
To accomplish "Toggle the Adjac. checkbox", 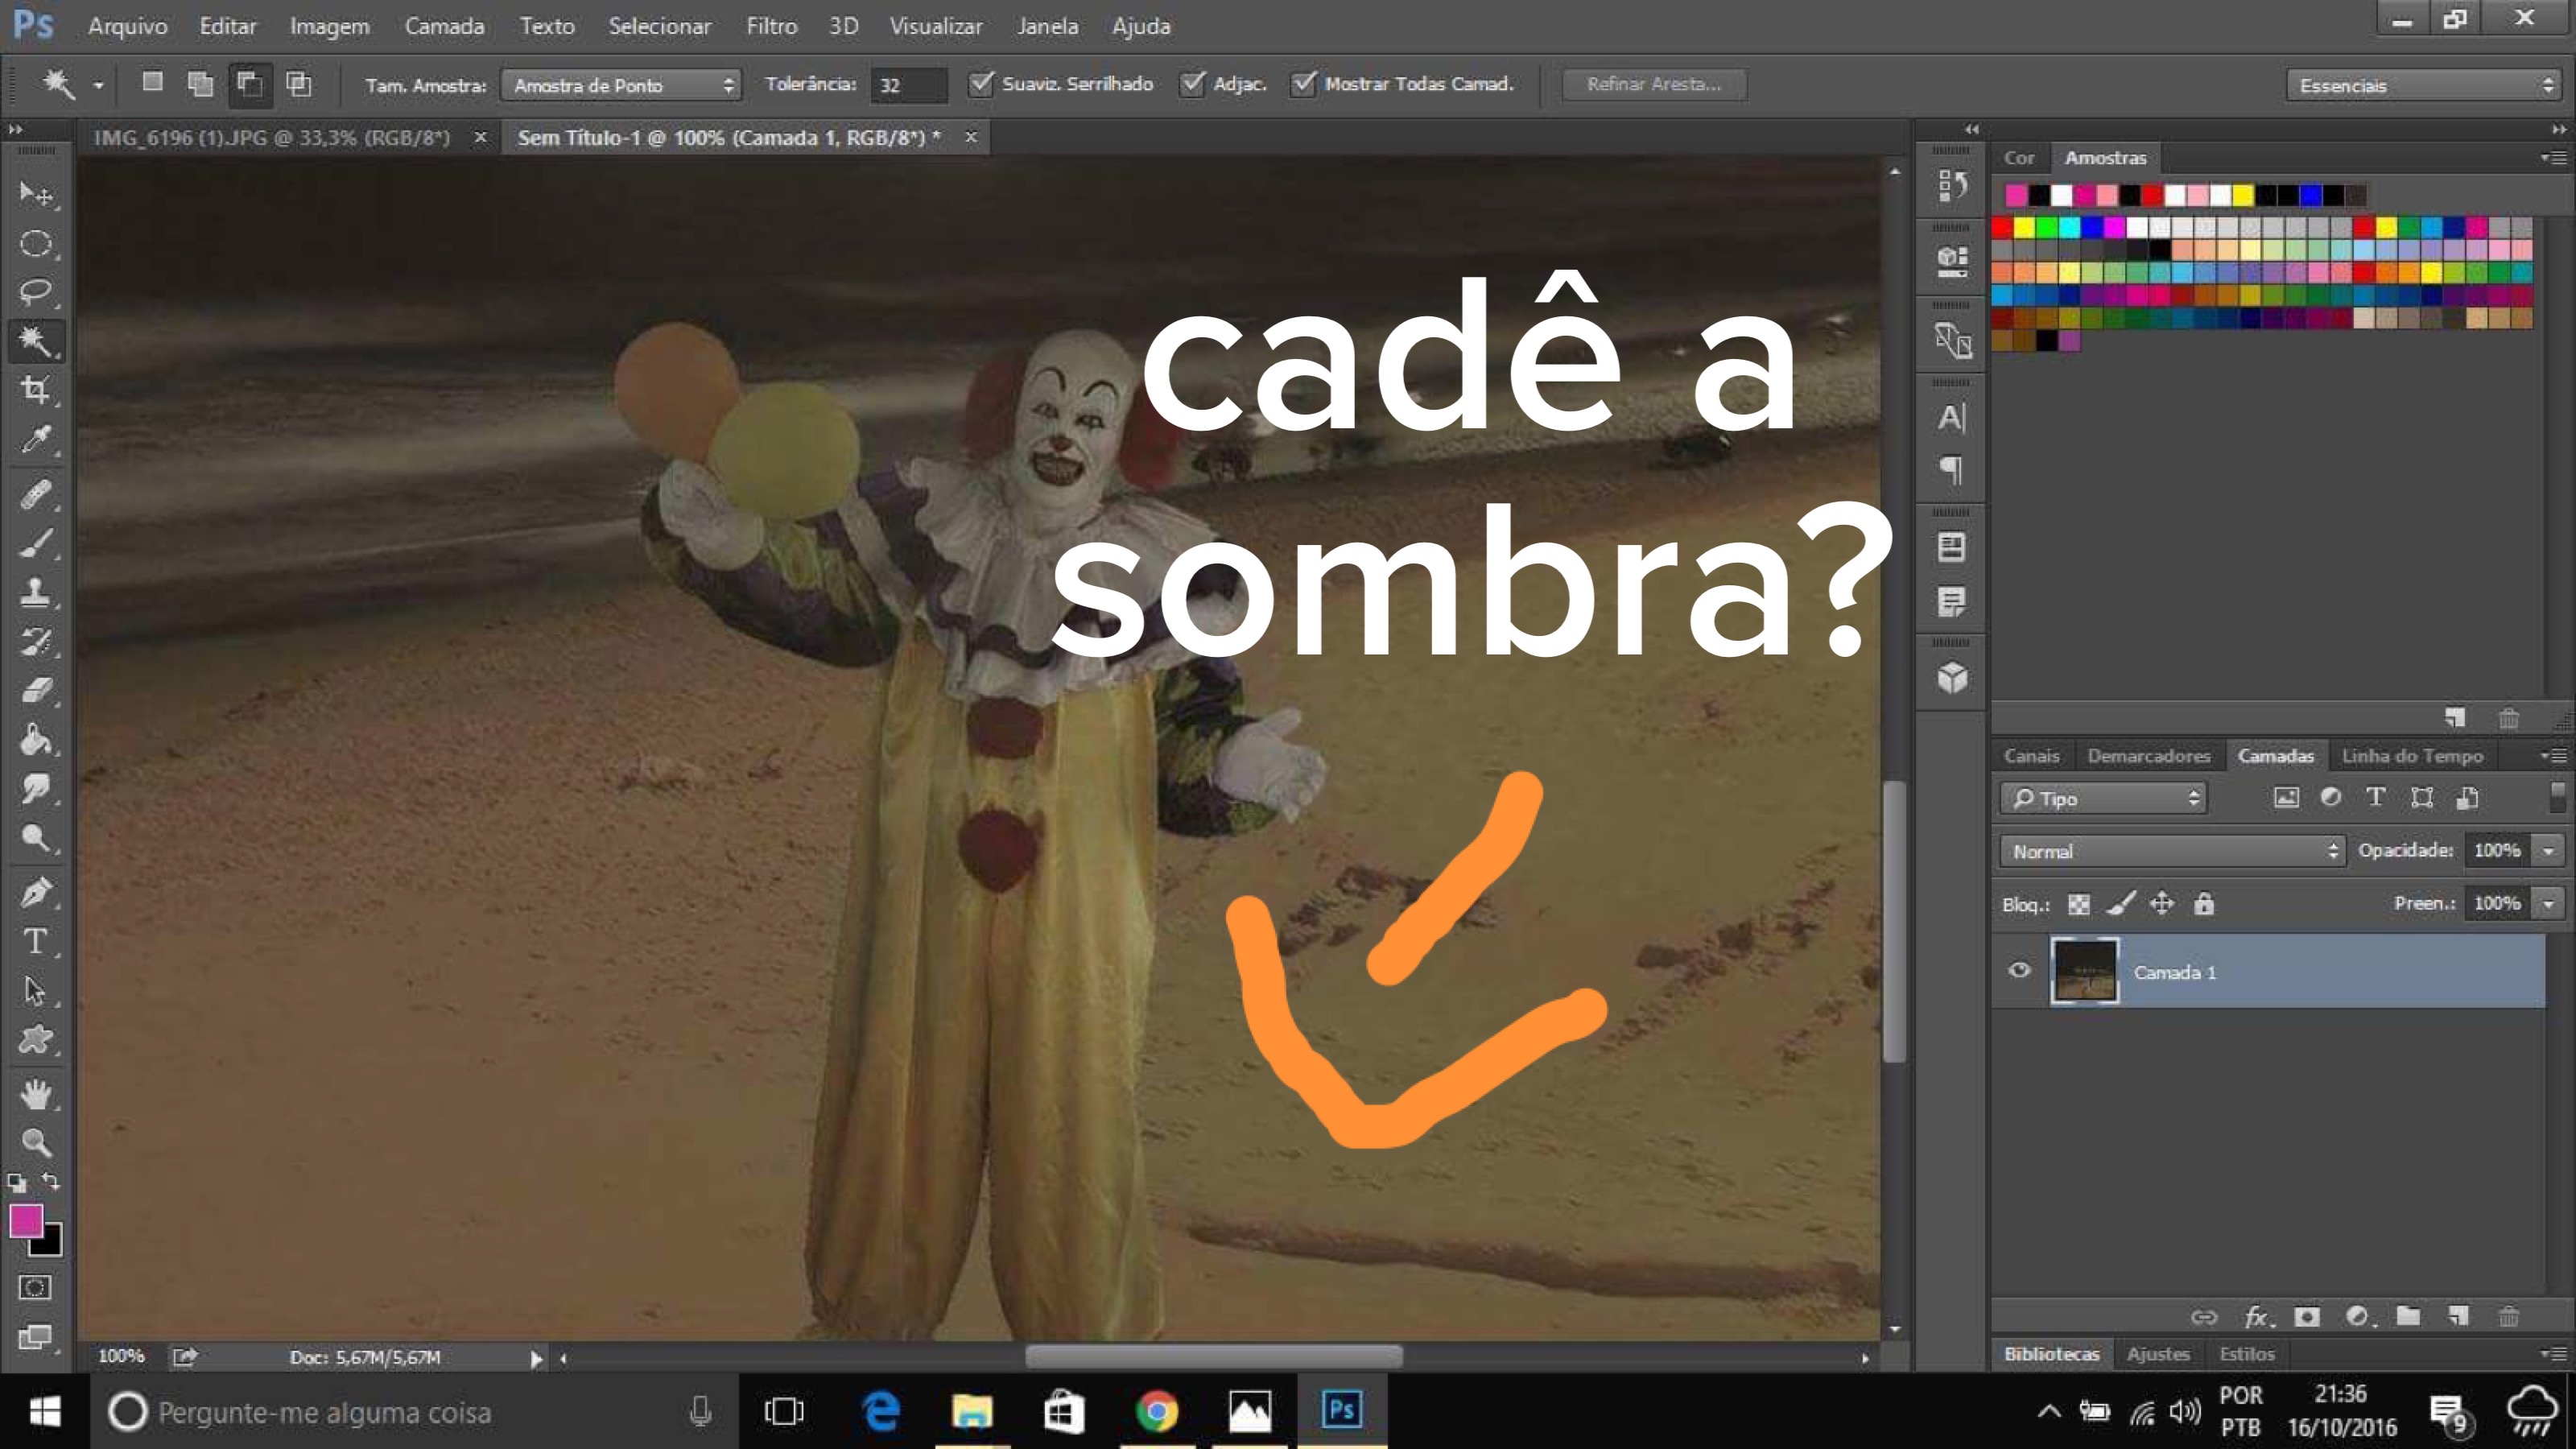I will click(x=1191, y=84).
